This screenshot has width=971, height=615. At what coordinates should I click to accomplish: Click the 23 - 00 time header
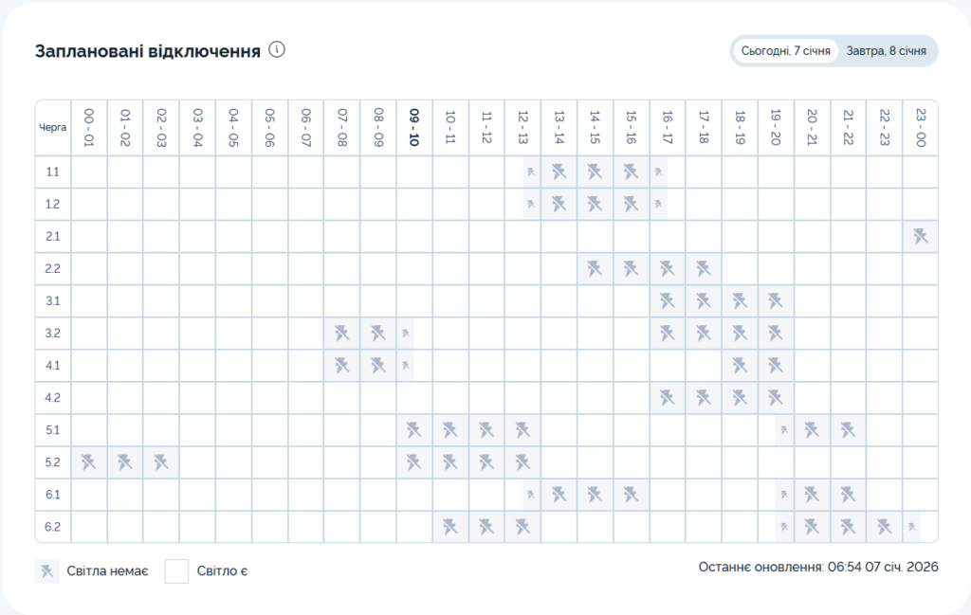click(920, 127)
